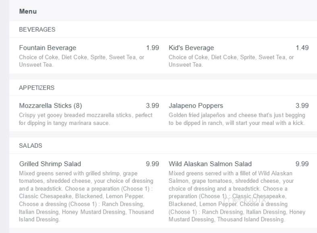The width and height of the screenshot is (317, 233).
Task: Click Mozzarella Sticks 3.99 price
Action: coord(152,106)
